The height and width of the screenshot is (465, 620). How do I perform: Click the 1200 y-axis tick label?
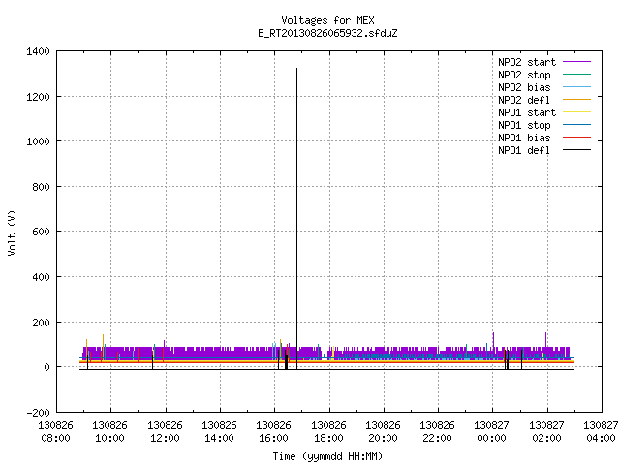pos(38,97)
